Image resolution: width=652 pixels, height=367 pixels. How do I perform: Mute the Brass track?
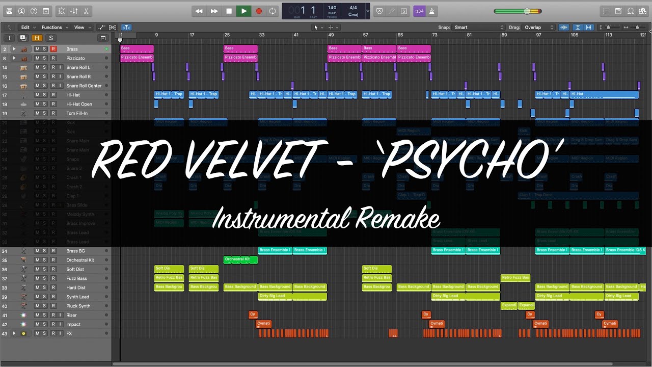tap(37, 49)
